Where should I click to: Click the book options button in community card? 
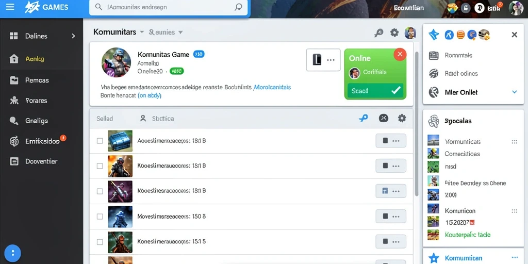[323, 60]
